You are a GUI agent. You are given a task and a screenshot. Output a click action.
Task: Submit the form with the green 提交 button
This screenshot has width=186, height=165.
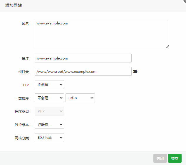point(175,158)
